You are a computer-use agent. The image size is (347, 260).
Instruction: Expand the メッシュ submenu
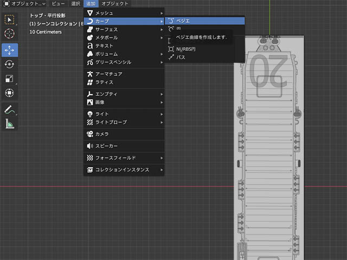click(x=124, y=13)
